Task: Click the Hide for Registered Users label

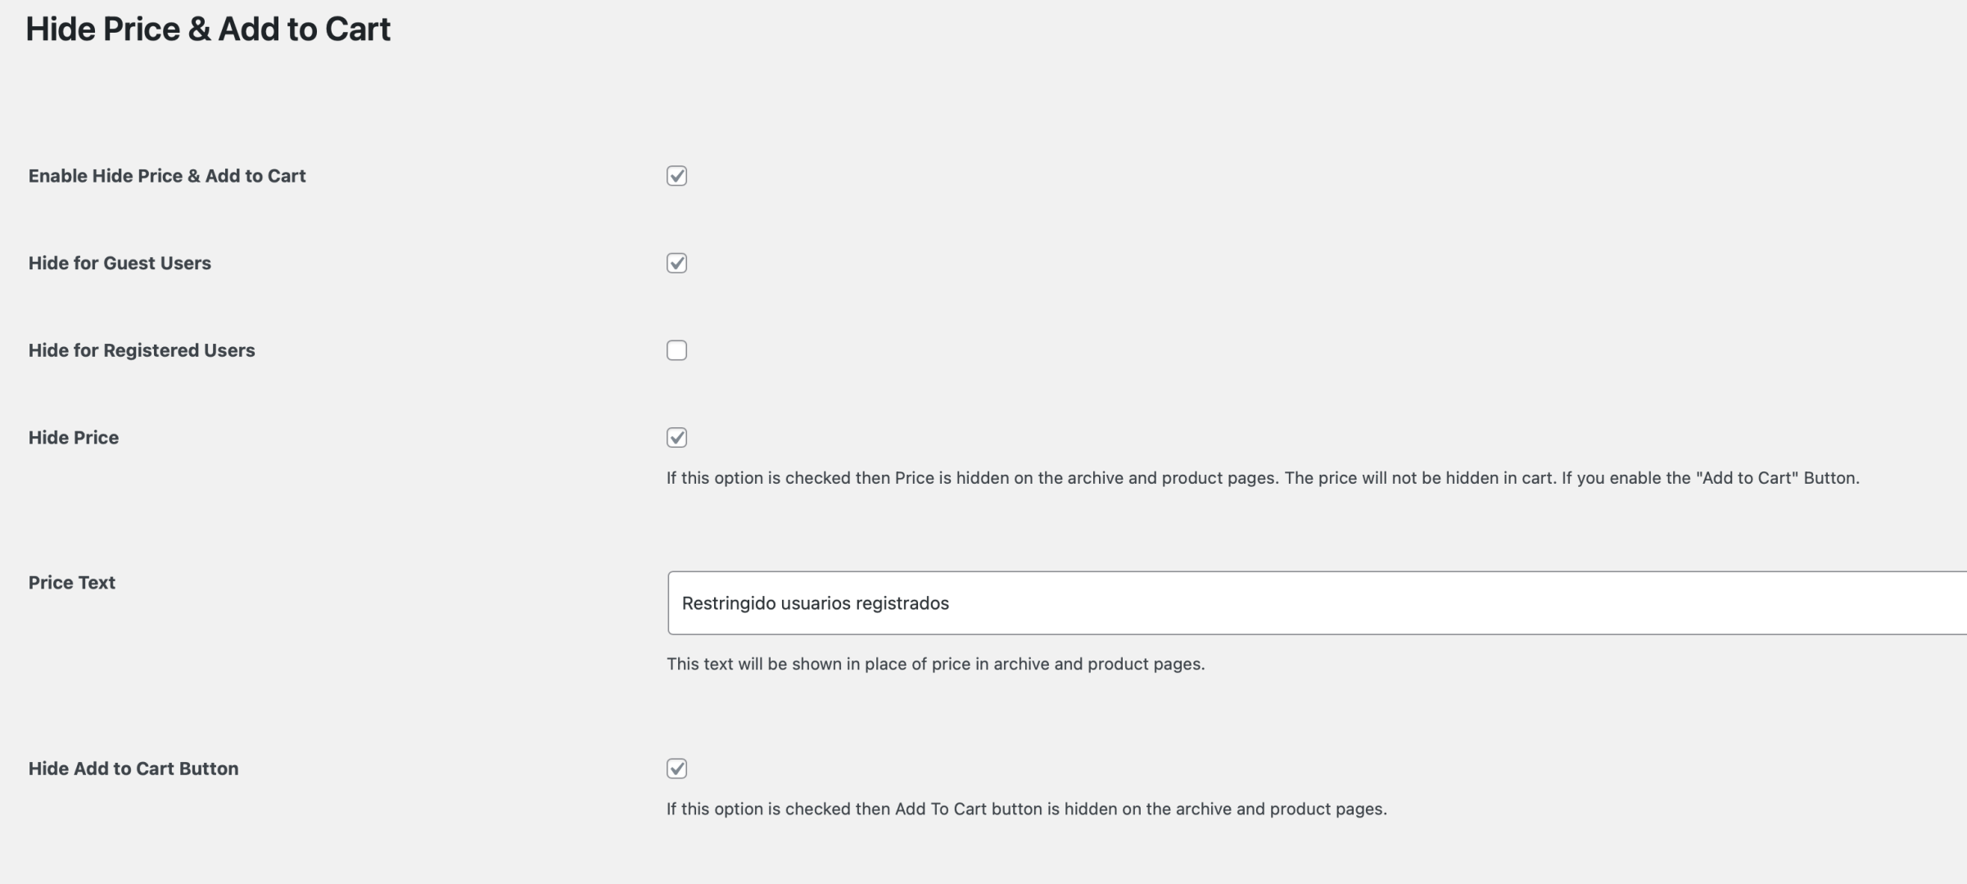Action: 142,350
